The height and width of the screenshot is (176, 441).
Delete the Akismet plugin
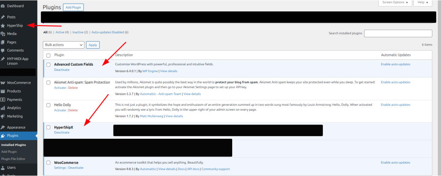click(73, 88)
